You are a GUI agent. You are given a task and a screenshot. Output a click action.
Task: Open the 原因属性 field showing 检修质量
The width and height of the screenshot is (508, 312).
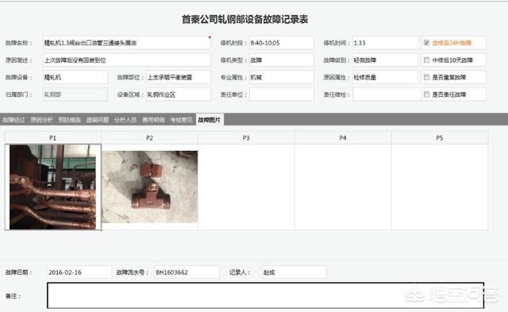click(x=385, y=77)
